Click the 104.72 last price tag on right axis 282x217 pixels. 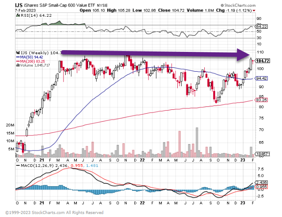pos(262,61)
